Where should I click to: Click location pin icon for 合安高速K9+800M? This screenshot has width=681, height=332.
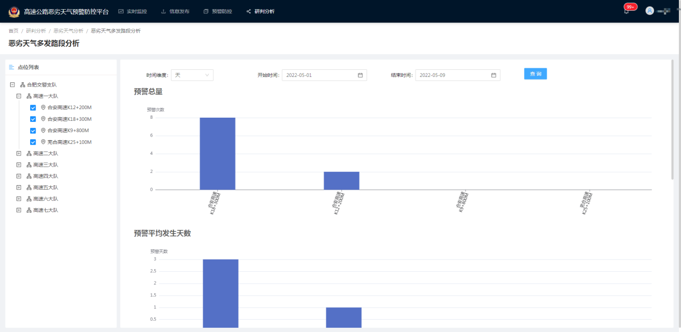43,131
